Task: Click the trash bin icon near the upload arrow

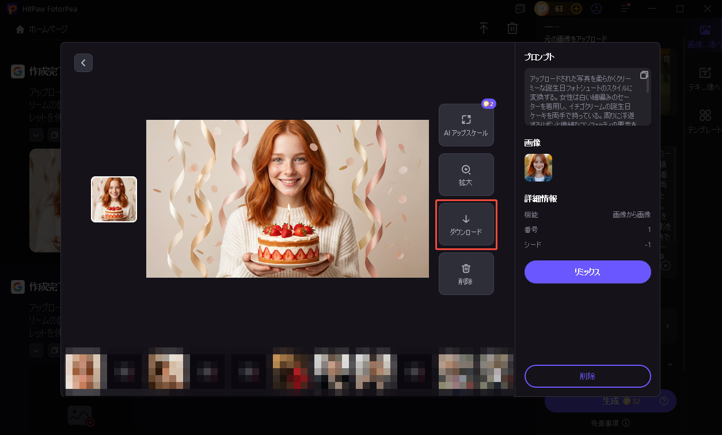Action: (512, 28)
